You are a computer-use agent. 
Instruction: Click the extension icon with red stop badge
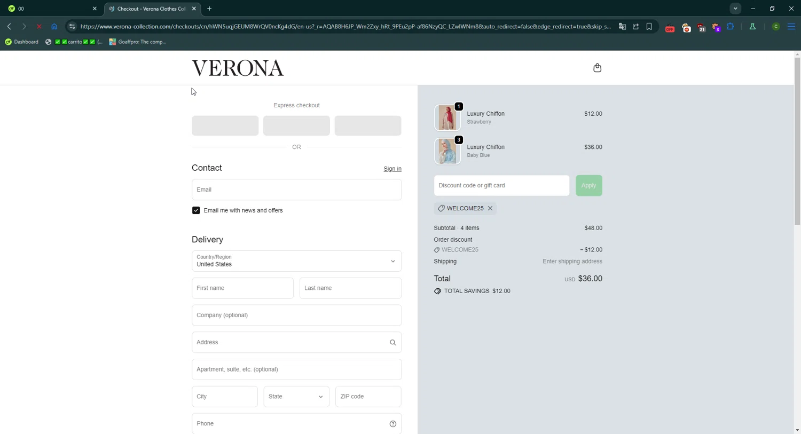pyautogui.click(x=686, y=28)
